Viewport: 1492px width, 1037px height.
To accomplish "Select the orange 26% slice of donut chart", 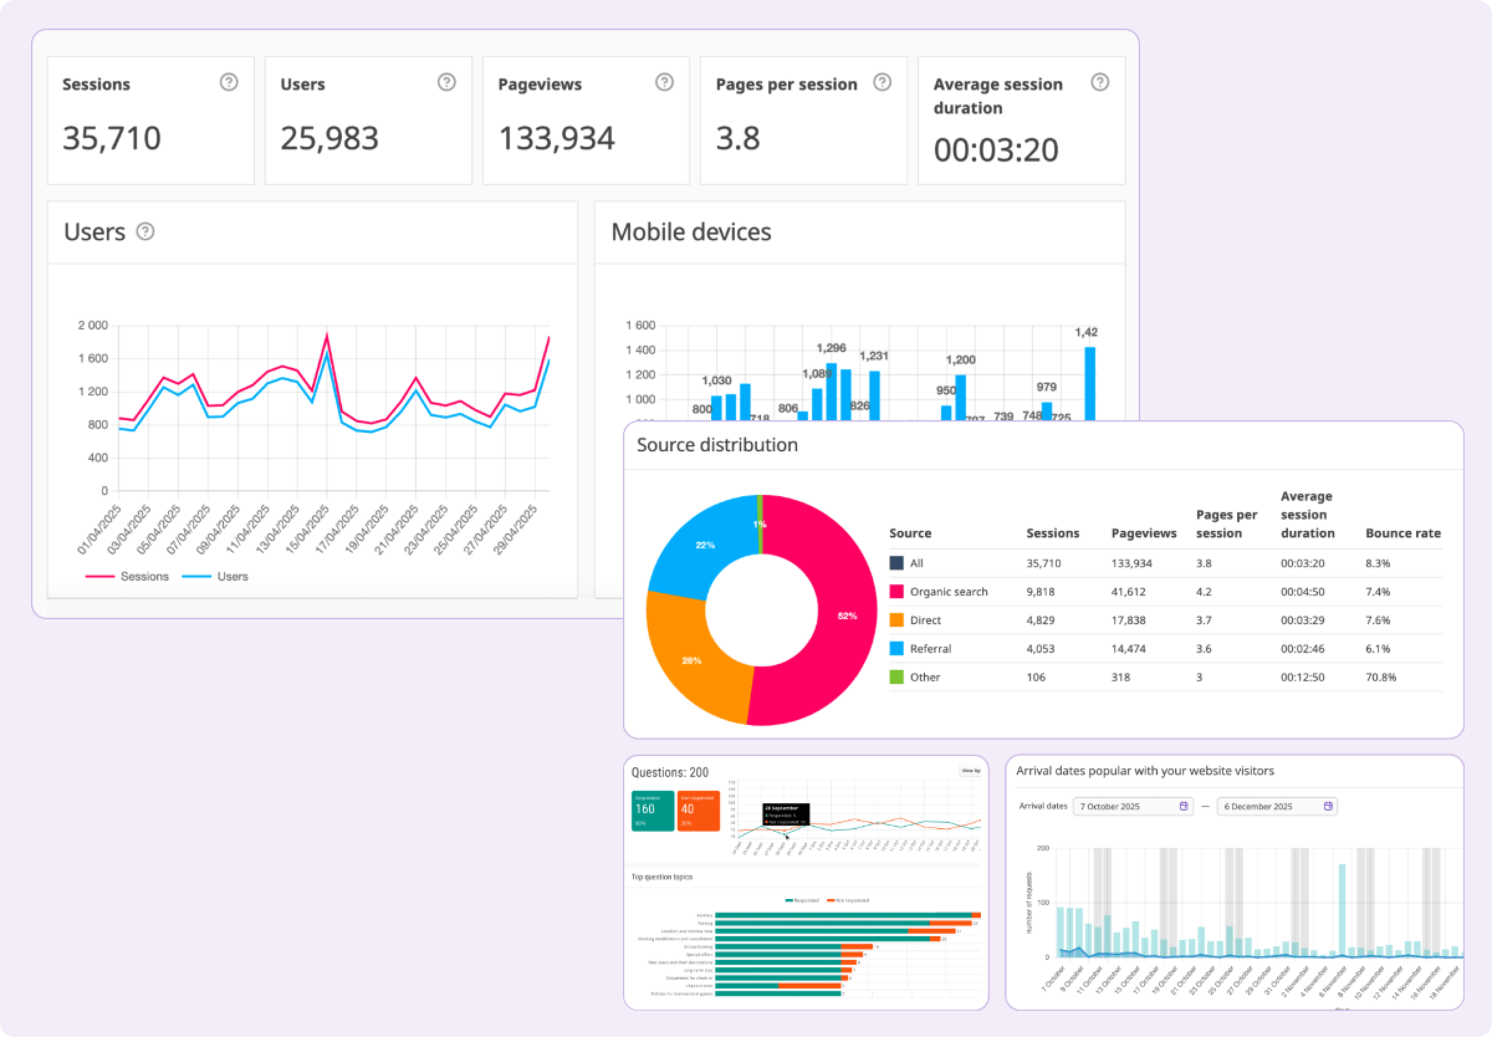I will pyautogui.click(x=692, y=660).
